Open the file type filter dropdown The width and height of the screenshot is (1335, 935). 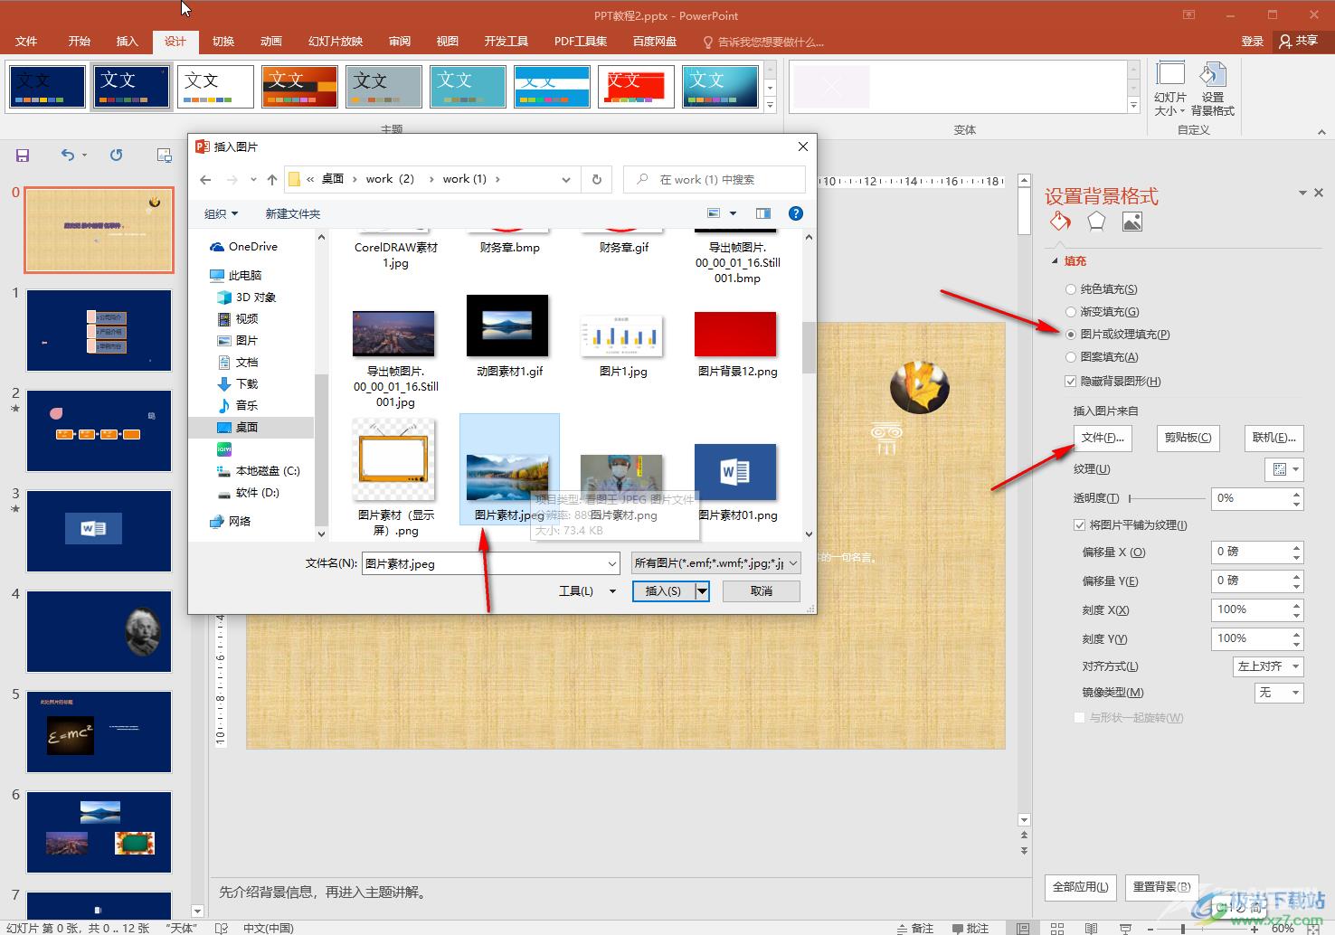(716, 563)
